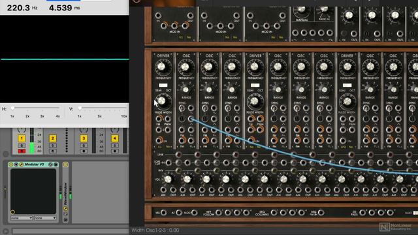This screenshot has width=418, height=235.
Task: Turn the first OSC range knob
Action: 185,90
